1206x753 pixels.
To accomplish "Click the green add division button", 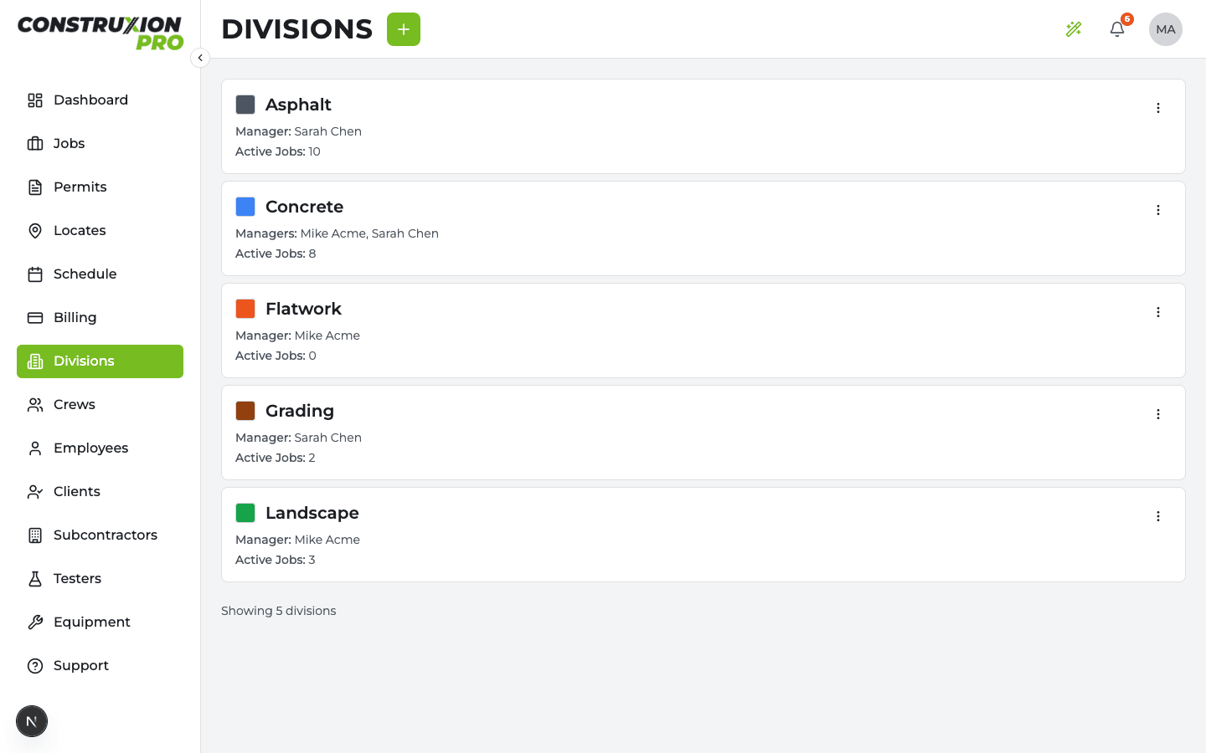I will coord(404,29).
